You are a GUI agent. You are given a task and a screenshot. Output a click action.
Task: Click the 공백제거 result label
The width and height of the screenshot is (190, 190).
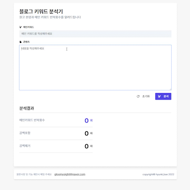click(25, 146)
